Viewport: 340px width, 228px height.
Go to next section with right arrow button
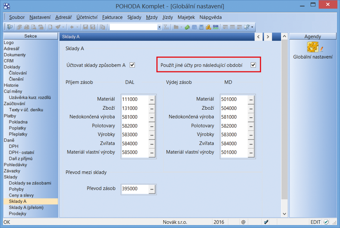click(268, 37)
